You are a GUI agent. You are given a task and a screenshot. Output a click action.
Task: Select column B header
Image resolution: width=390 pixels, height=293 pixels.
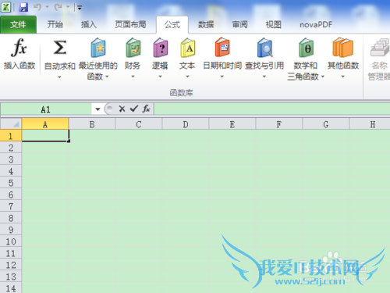92,124
